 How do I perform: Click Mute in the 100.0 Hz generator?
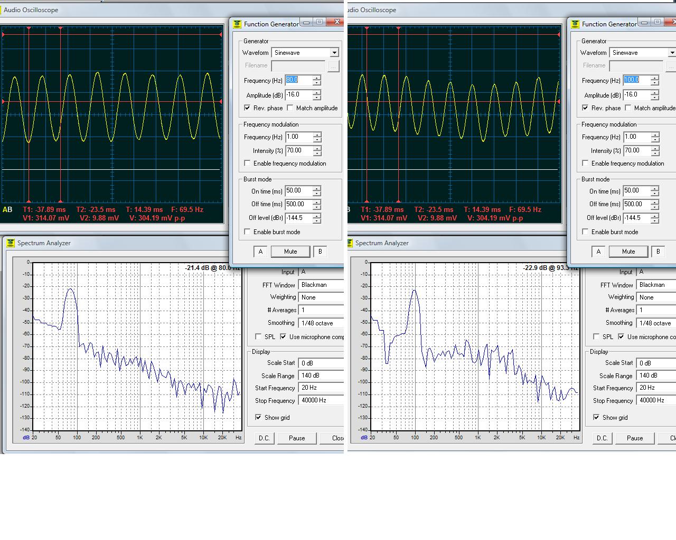[628, 252]
